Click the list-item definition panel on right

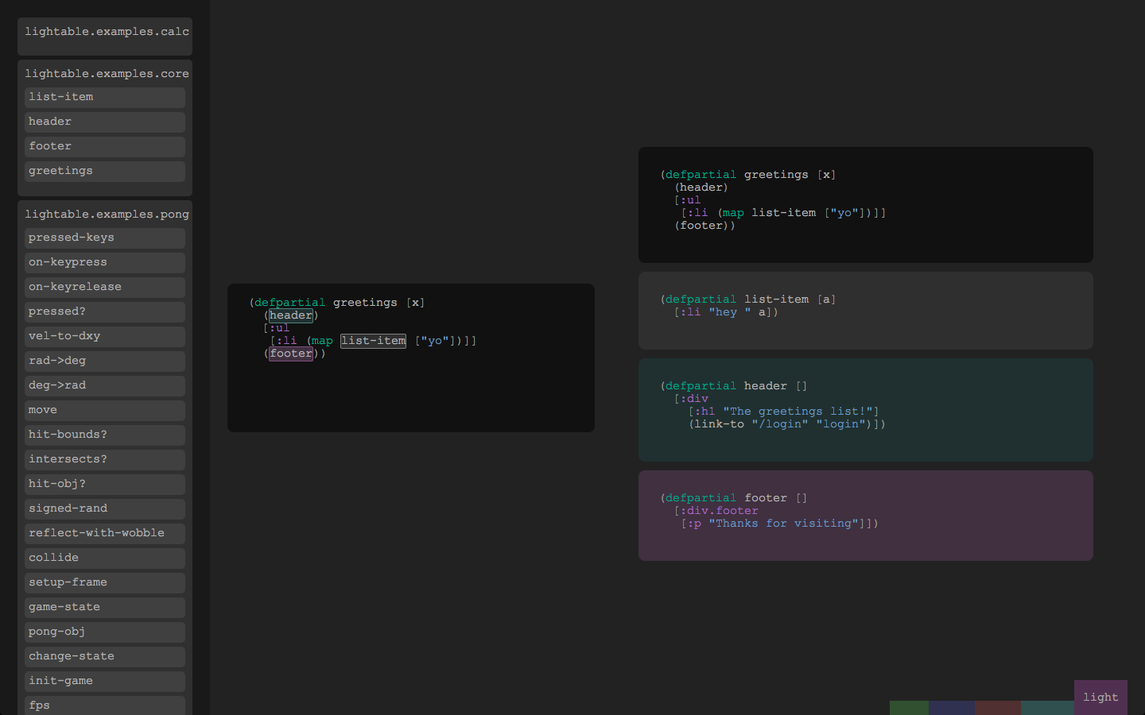(865, 310)
